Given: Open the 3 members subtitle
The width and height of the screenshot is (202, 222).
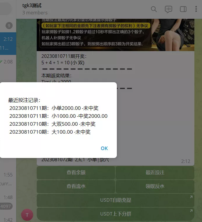Looking at the screenshot, I should click(35, 13).
